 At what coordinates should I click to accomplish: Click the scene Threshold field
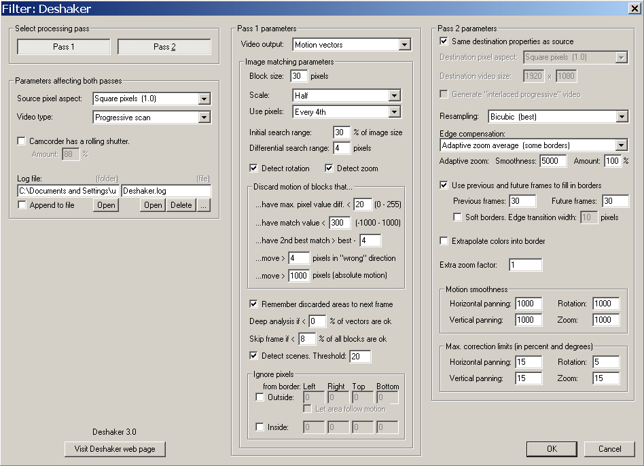[x=360, y=357]
